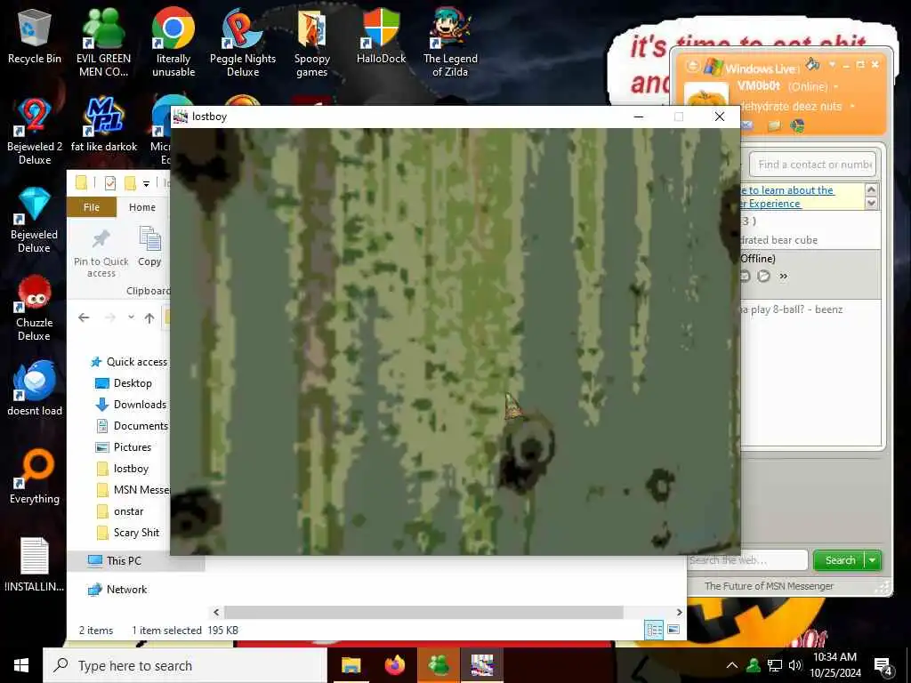Go up one folder level in Explorer
Screen dimensions: 911x683
tap(149, 317)
